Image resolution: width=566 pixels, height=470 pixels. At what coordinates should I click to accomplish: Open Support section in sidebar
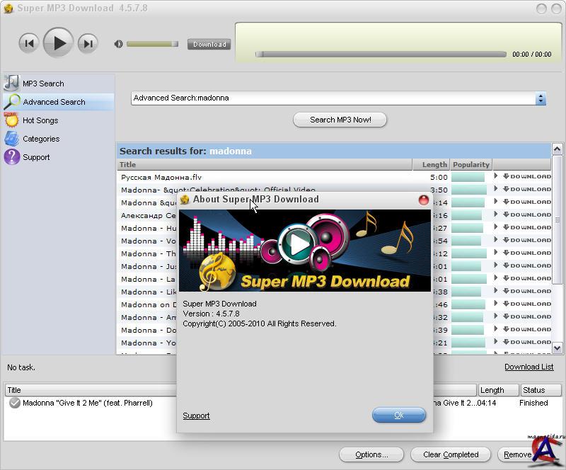(35, 157)
